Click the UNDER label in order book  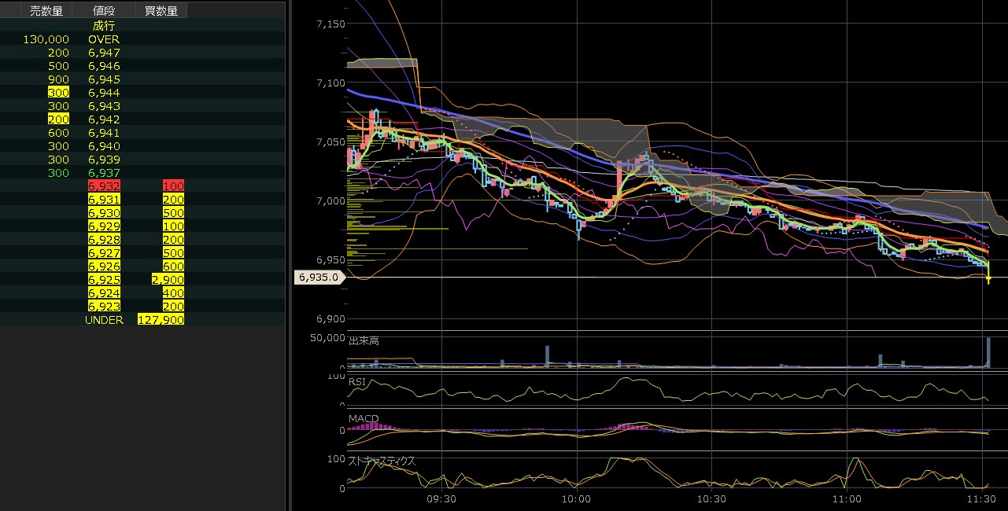(x=104, y=320)
